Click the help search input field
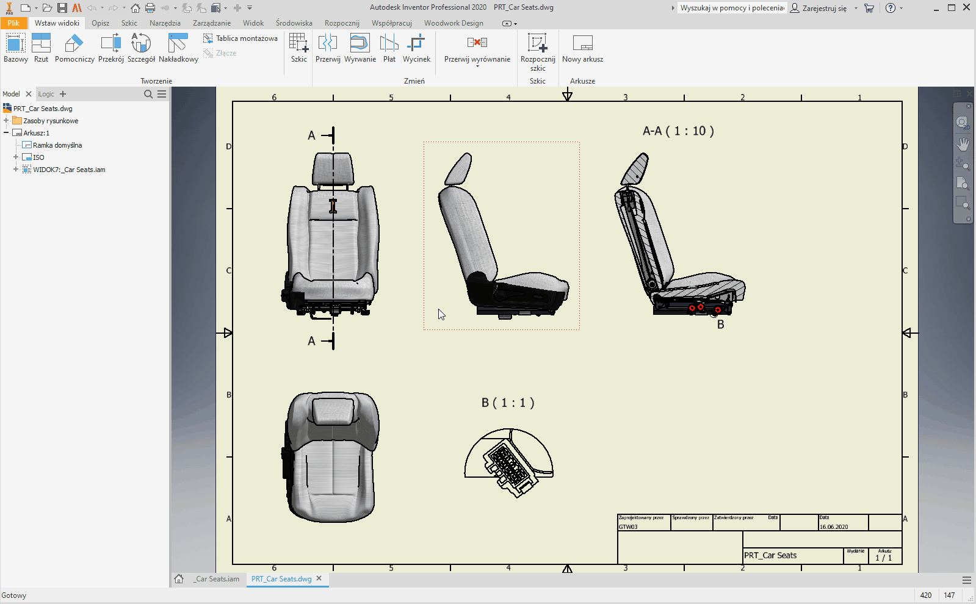976x604 pixels. click(x=731, y=8)
